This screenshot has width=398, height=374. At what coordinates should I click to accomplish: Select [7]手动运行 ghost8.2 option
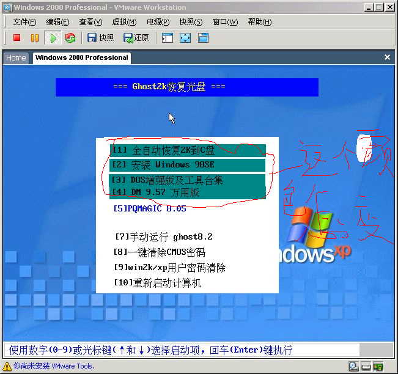(x=164, y=237)
